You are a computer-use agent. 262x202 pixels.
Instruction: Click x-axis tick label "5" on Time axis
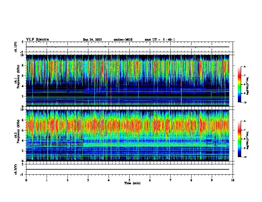pos(129,180)
